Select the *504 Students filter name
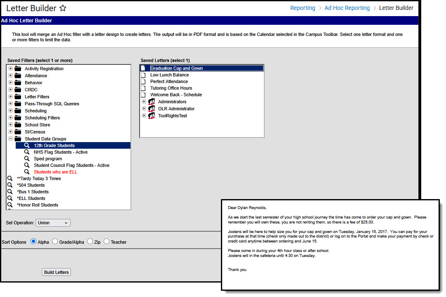Screen dimensions: 446x297 pos(31,185)
